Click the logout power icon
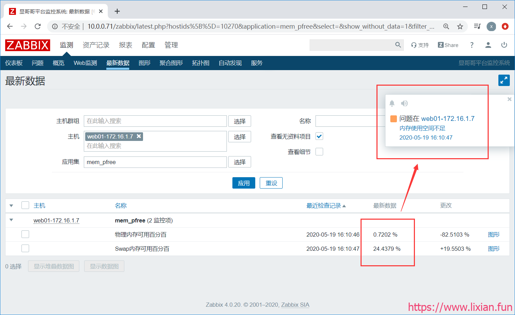 click(x=504, y=45)
